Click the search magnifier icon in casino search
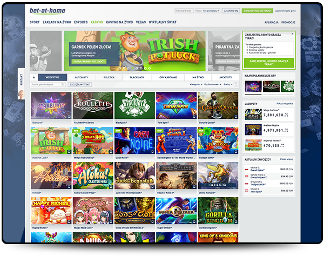The image size is (324, 256). (63, 84)
